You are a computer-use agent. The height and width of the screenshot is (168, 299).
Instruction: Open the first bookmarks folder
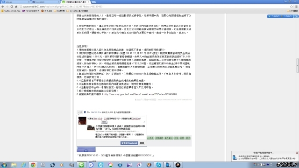click(59, 11)
